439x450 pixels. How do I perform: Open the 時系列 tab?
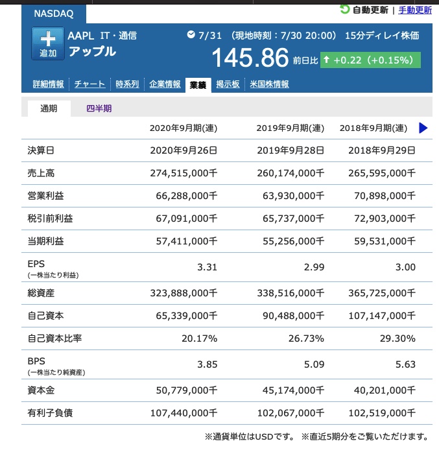coord(127,84)
